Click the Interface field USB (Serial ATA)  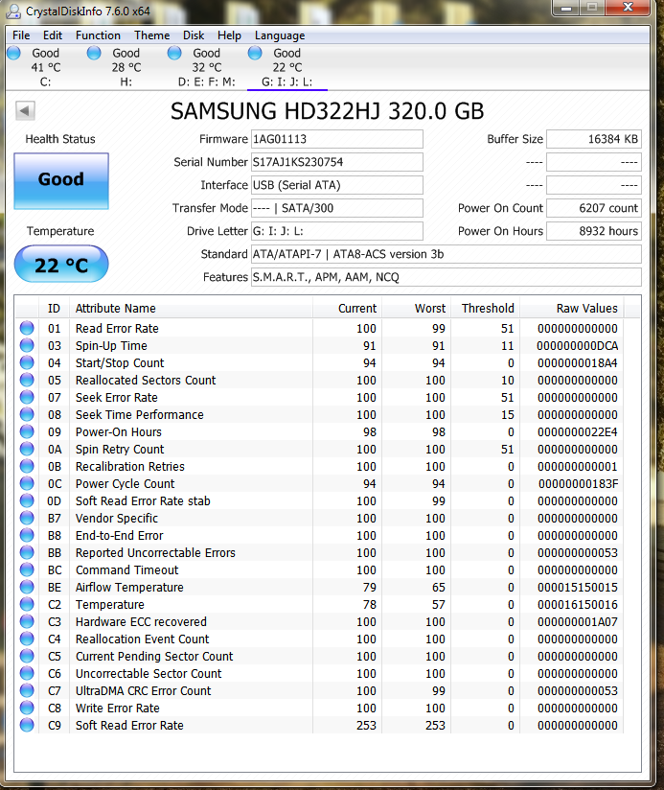pos(336,185)
